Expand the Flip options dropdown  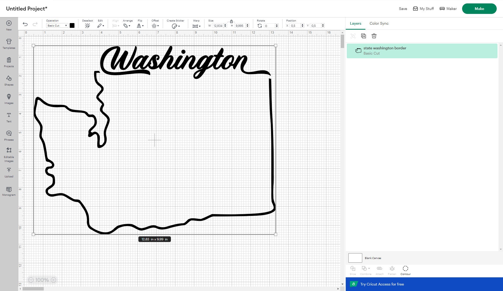140,25
